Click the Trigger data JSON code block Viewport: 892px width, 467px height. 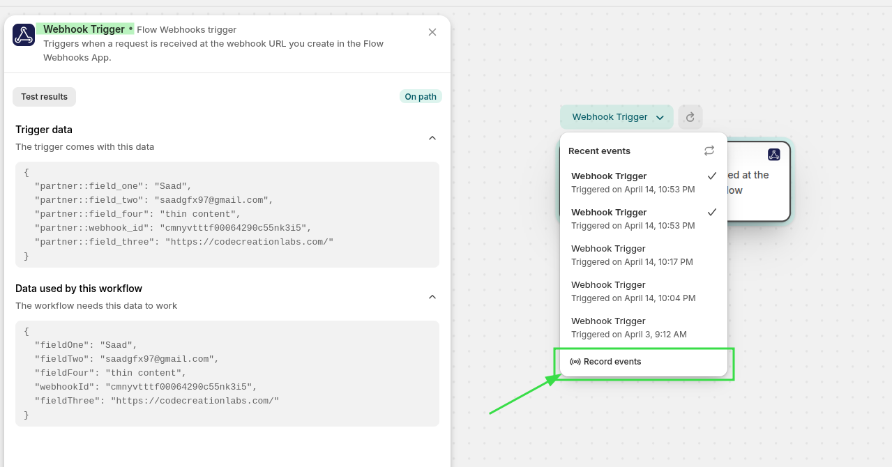click(x=227, y=215)
